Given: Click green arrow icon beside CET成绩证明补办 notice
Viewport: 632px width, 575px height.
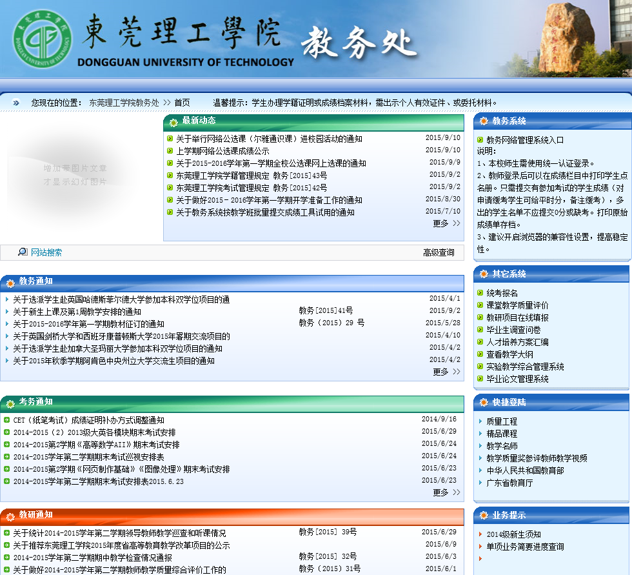Looking at the screenshot, I should 7,419.
